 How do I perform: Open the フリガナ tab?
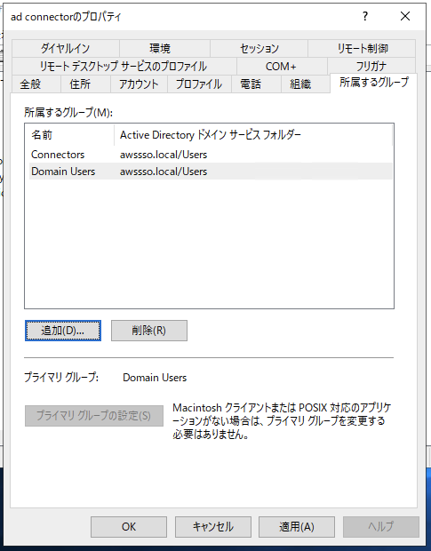point(371,66)
